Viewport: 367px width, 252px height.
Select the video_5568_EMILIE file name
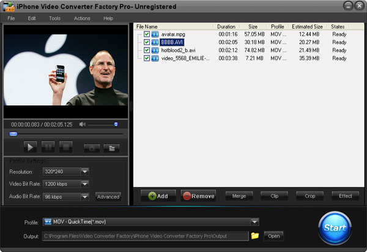185,58
